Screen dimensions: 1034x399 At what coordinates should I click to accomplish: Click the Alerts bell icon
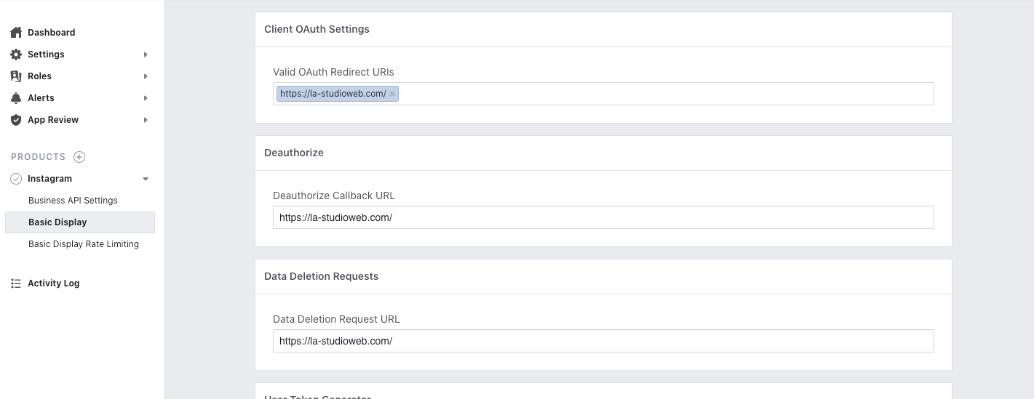(x=16, y=98)
